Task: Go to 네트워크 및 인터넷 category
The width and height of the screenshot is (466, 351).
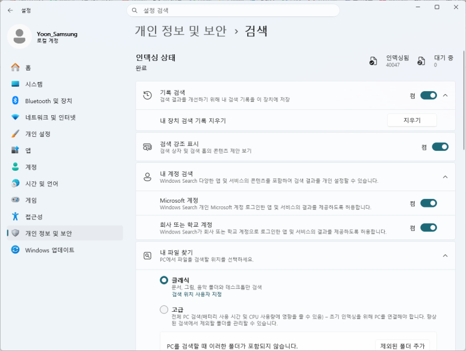Action: point(65,118)
